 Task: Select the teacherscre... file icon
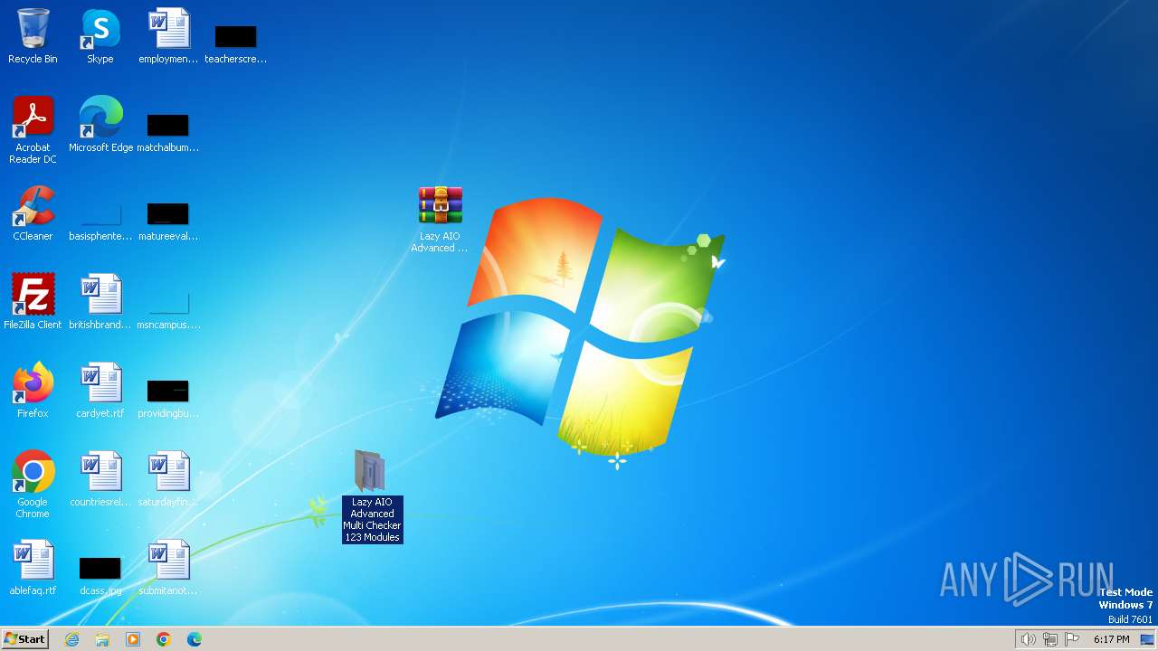235,43
